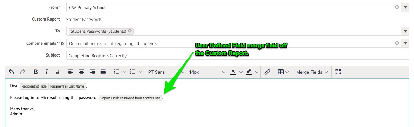Open the PT Sans font dropdown

coord(165,72)
